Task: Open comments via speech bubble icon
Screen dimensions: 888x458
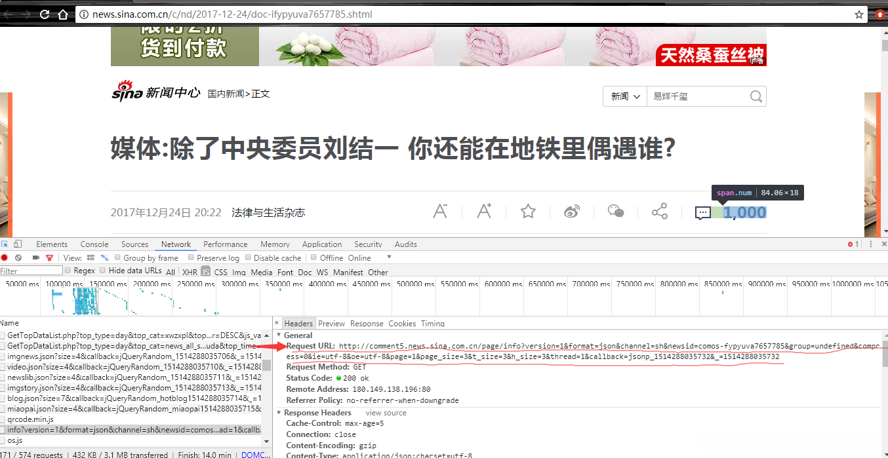Action: pyautogui.click(x=702, y=213)
